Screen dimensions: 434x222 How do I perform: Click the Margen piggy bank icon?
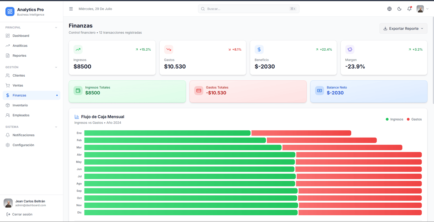(x=350, y=49)
